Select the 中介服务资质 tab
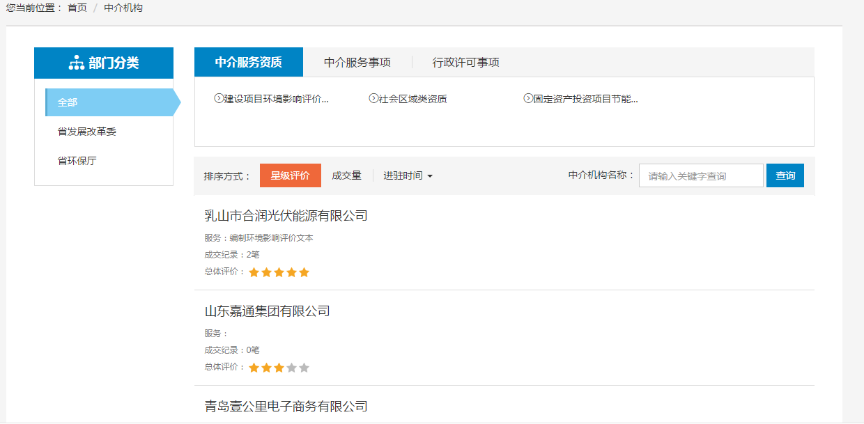 pos(248,63)
